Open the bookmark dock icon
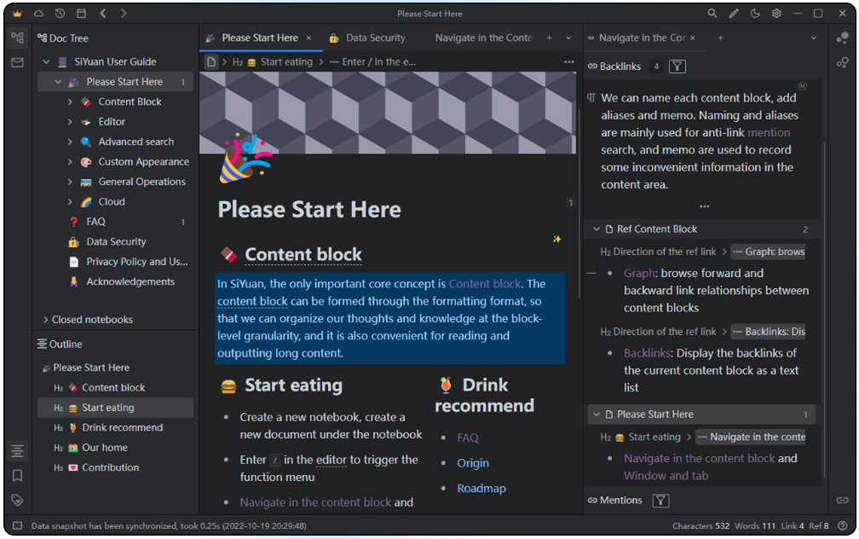The image size is (859, 539). click(x=18, y=475)
